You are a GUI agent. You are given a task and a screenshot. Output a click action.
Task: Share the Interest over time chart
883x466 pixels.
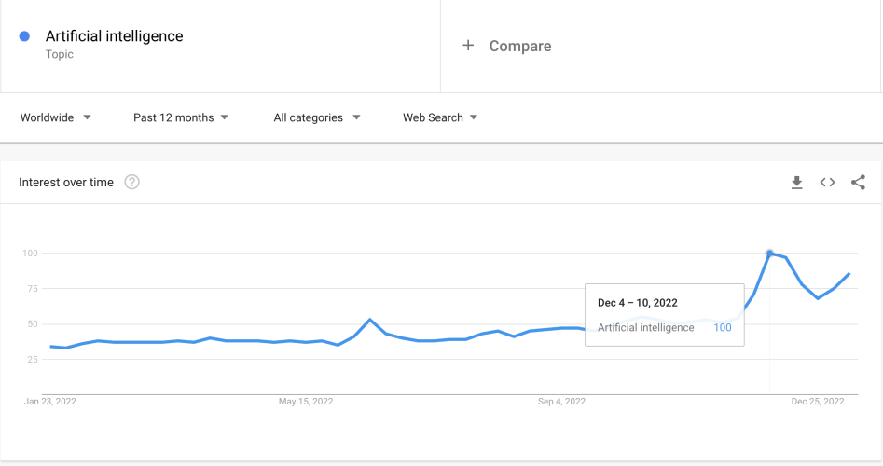coord(858,183)
